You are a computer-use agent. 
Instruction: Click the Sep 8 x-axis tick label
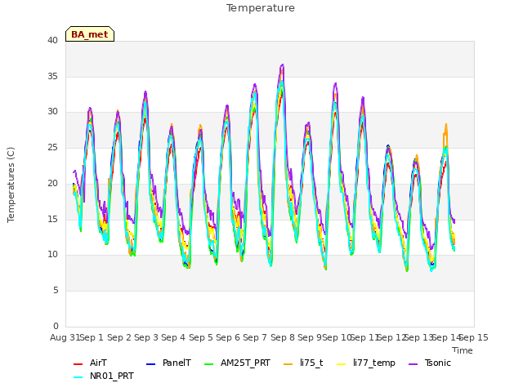pyautogui.click(x=283, y=337)
